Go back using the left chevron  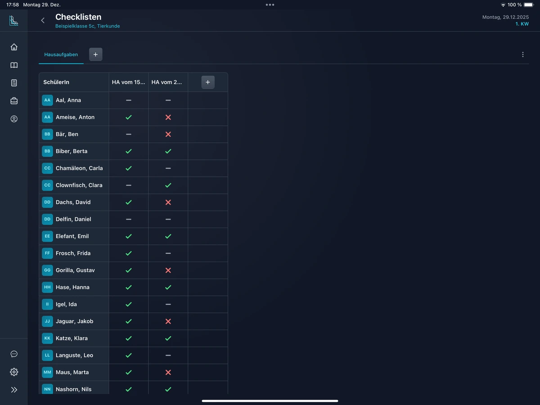(x=43, y=20)
